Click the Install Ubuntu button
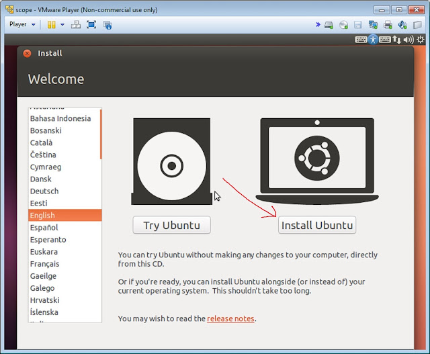The image size is (430, 354). point(317,225)
